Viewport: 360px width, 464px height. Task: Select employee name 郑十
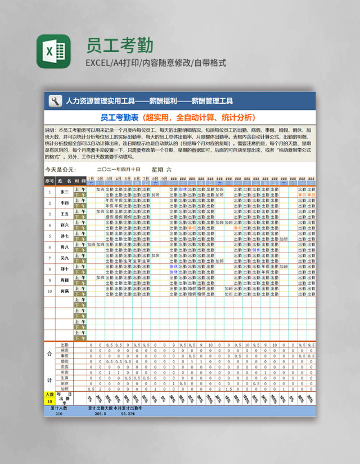pyautogui.click(x=64, y=269)
